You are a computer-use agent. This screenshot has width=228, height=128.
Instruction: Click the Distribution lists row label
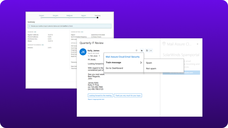[x=33, y=39]
